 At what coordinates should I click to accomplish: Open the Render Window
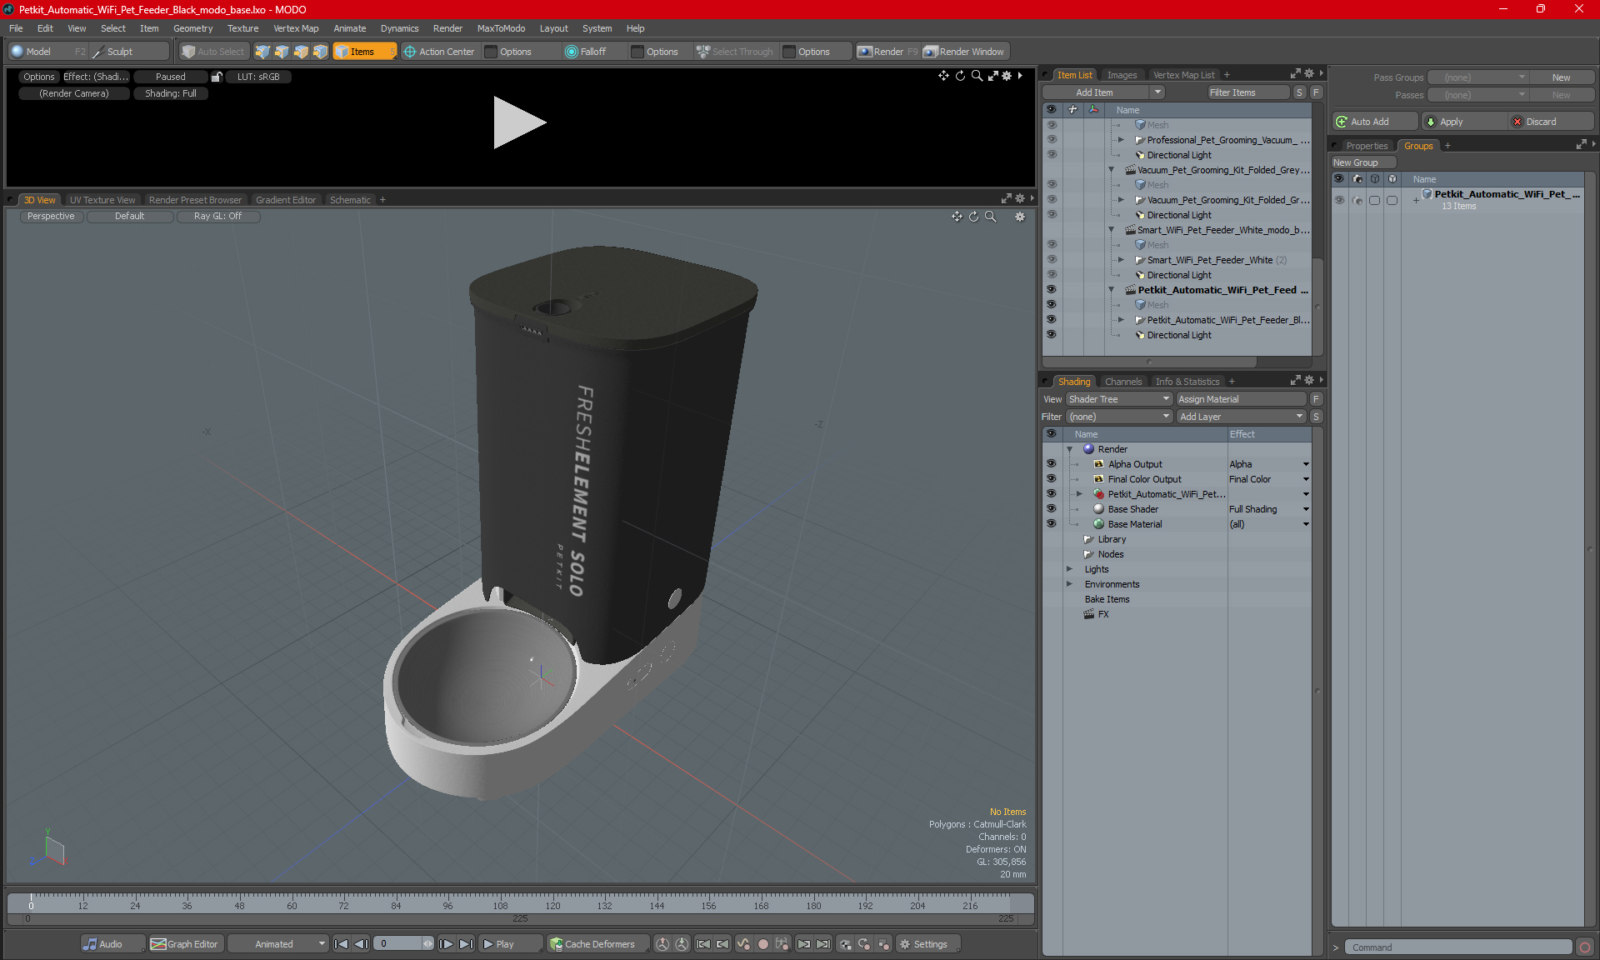click(965, 52)
